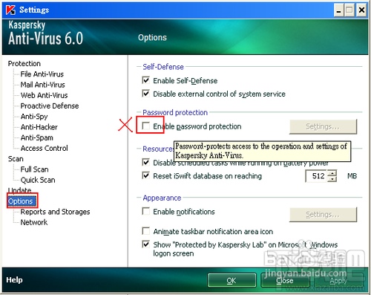
Task: Select Anti-Hacker in the sidebar
Action: click(39, 127)
